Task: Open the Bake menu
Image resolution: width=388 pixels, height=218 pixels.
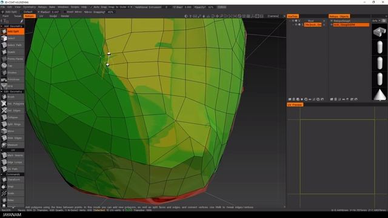Action: [x=52, y=7]
